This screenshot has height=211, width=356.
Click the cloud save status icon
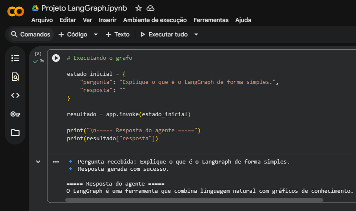[150, 8]
